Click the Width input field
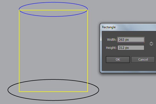Image resolution: width=156 pixels, height=104 pixels. (131, 40)
